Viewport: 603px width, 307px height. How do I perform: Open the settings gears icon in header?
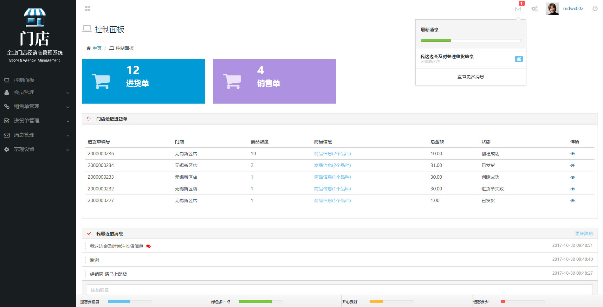point(535,9)
